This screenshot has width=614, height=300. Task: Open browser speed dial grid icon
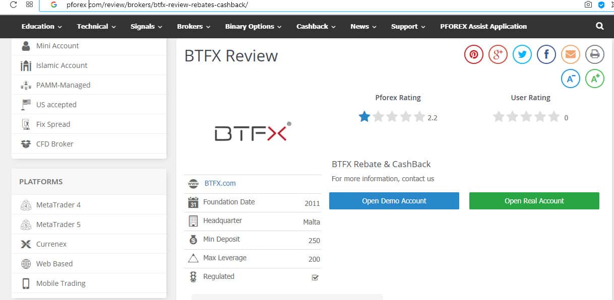[29, 5]
